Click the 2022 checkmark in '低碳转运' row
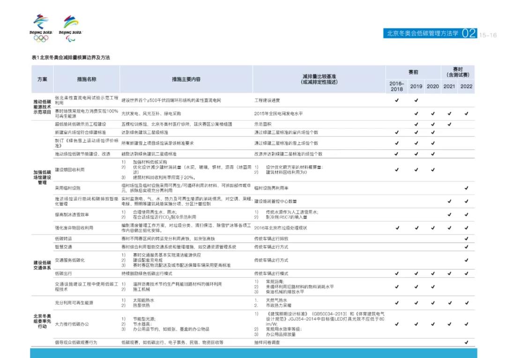The image size is (506, 358). click(466, 239)
